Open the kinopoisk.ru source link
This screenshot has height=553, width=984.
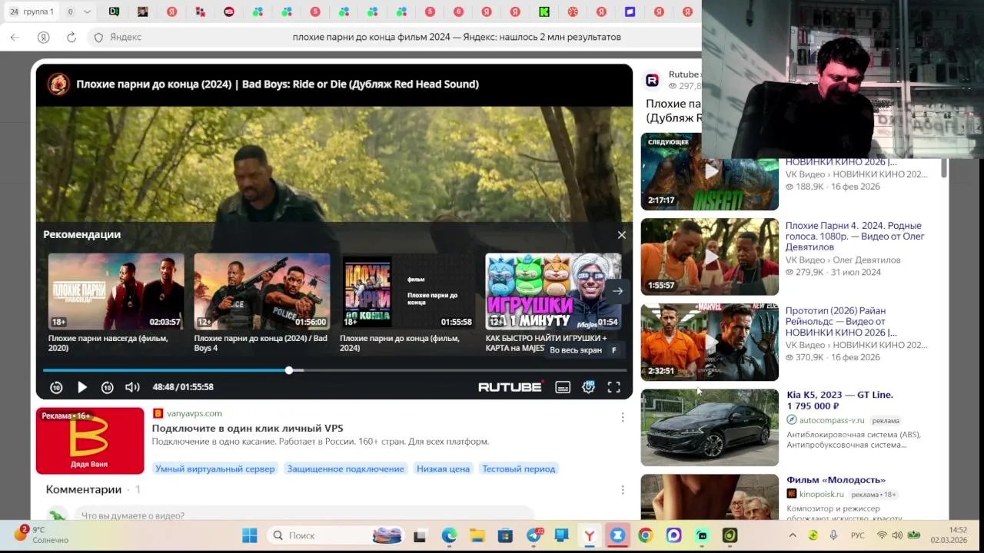tap(821, 494)
